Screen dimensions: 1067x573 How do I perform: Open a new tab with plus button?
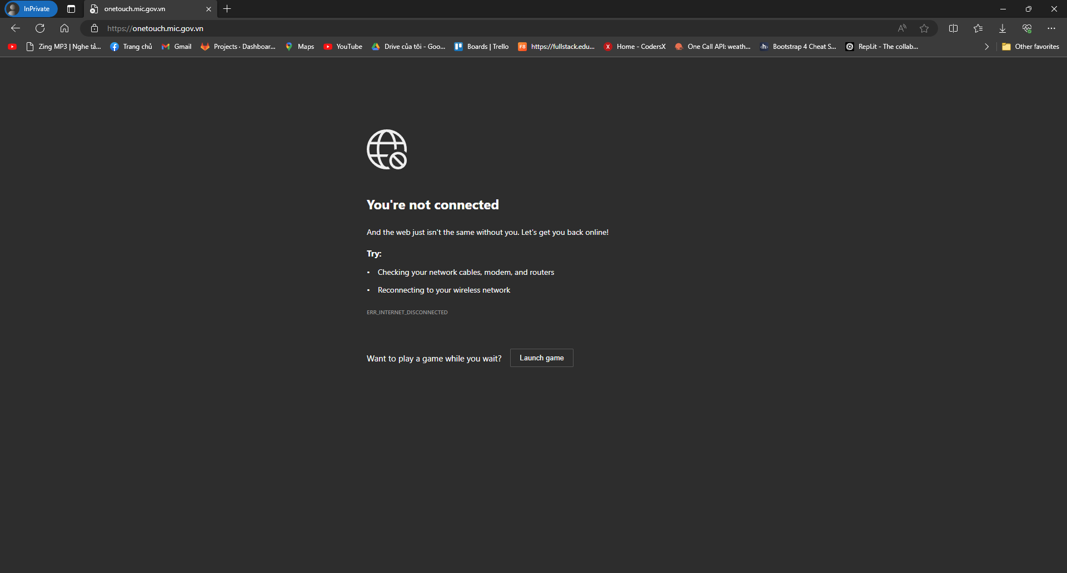pos(227,9)
